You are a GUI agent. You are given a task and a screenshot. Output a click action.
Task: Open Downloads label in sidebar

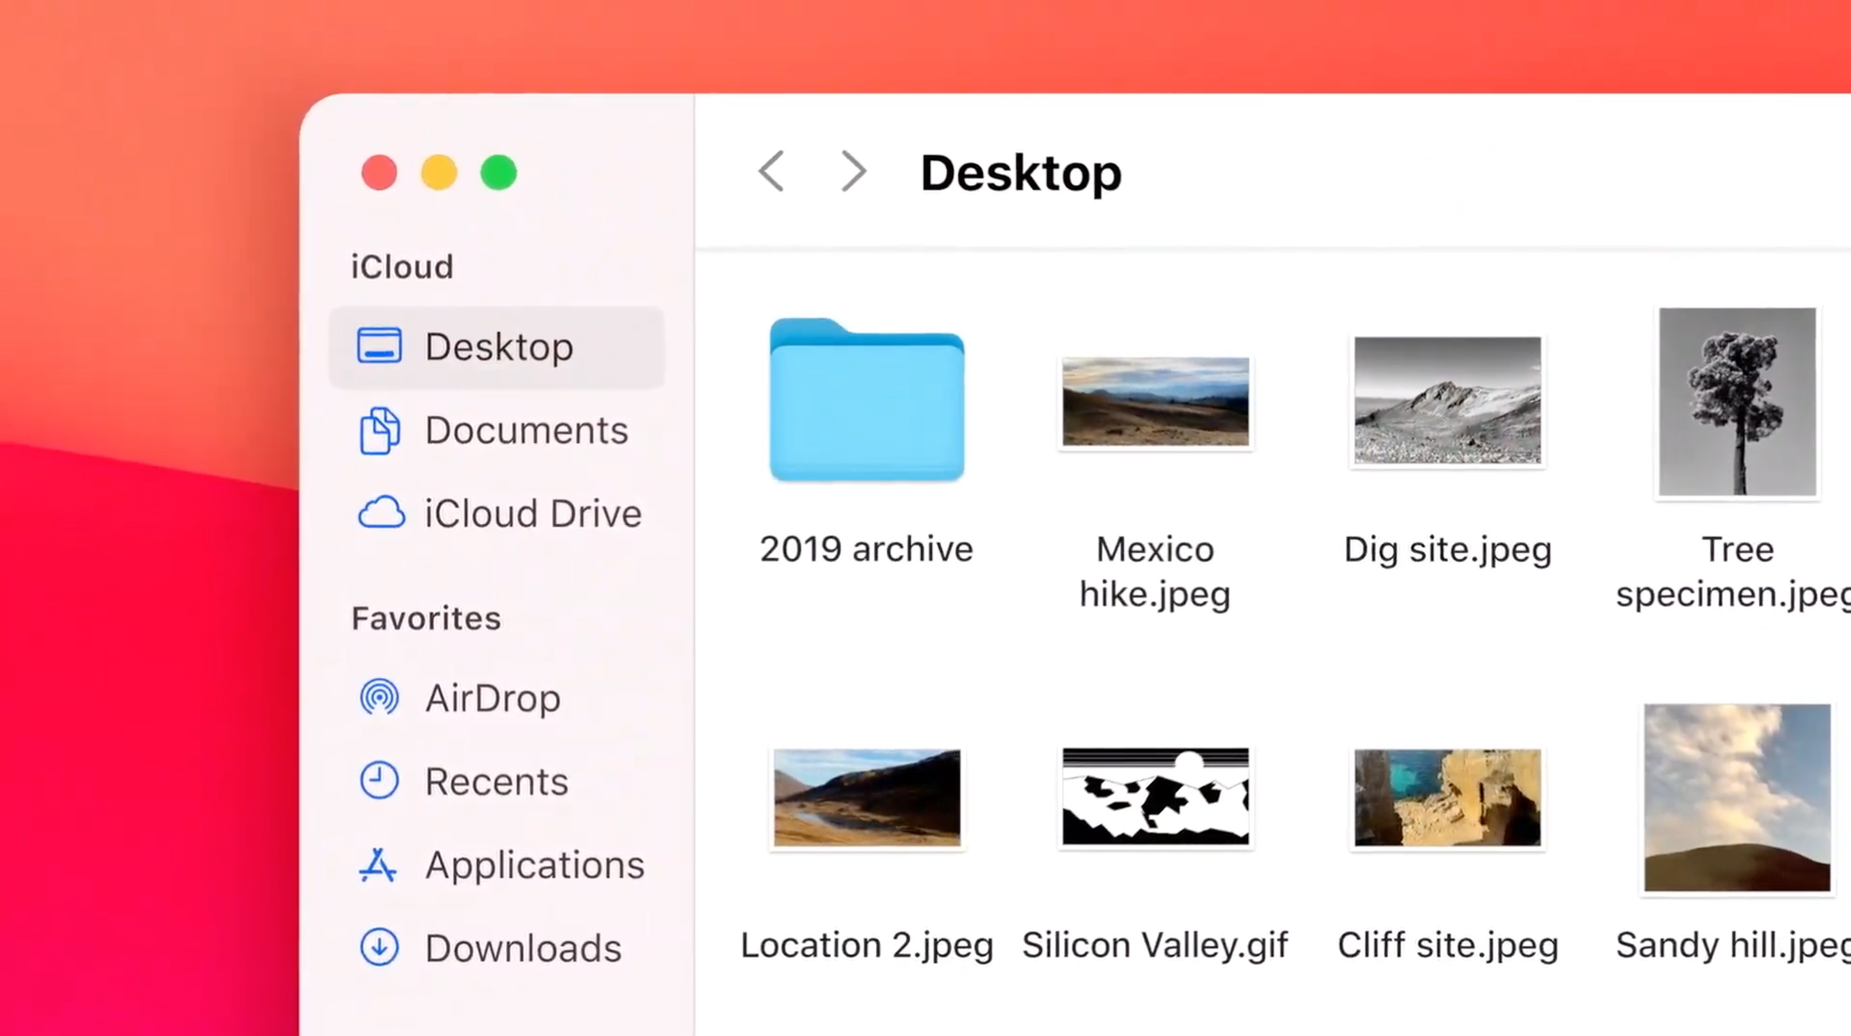[x=523, y=949]
